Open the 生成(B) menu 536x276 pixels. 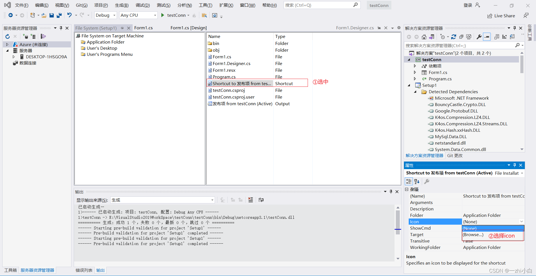tap(122, 5)
